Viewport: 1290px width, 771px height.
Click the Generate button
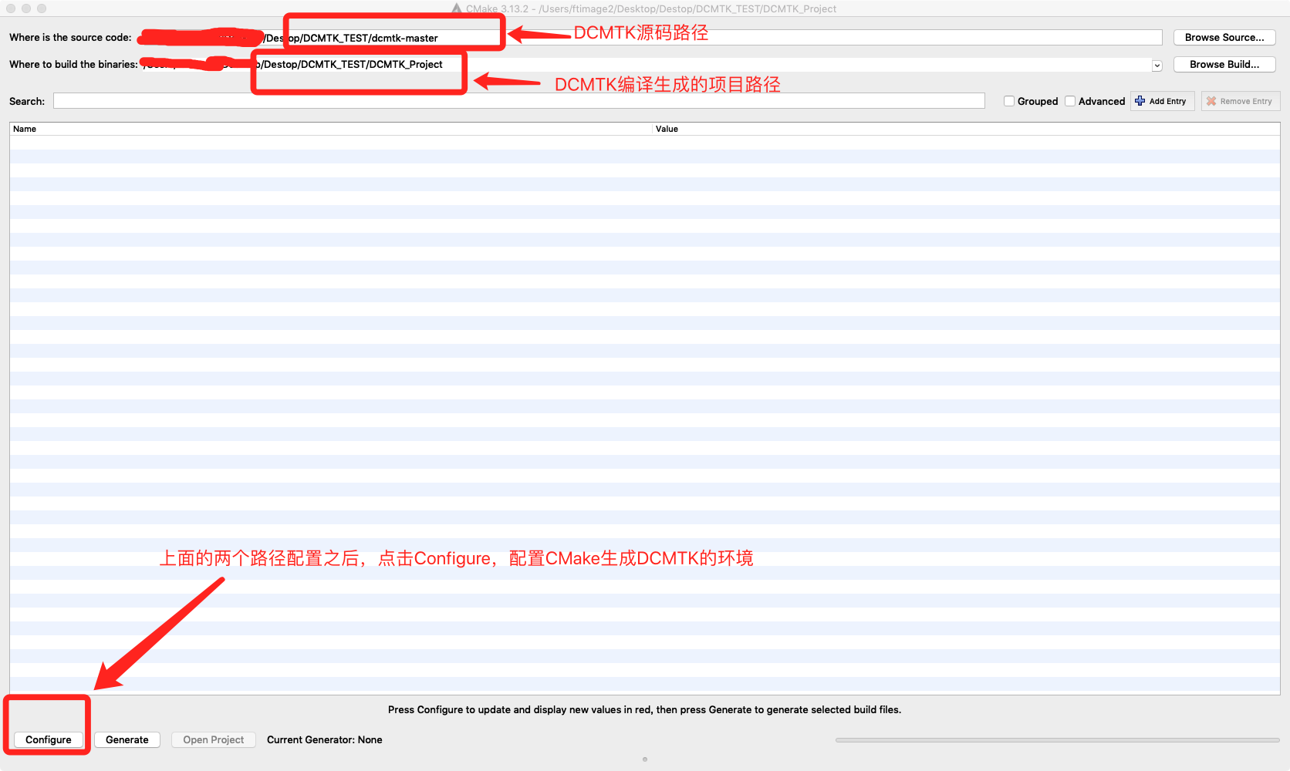pos(127,739)
